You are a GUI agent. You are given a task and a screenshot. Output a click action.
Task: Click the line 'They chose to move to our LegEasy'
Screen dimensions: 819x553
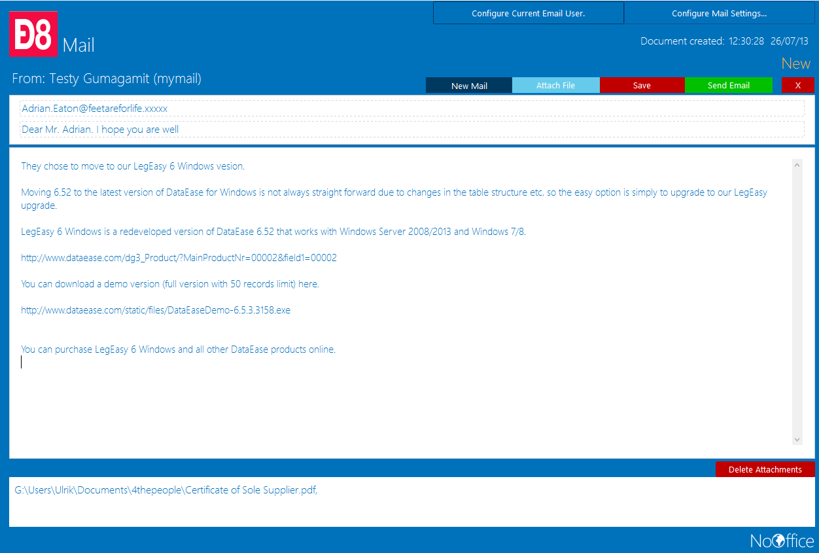pyautogui.click(x=133, y=166)
